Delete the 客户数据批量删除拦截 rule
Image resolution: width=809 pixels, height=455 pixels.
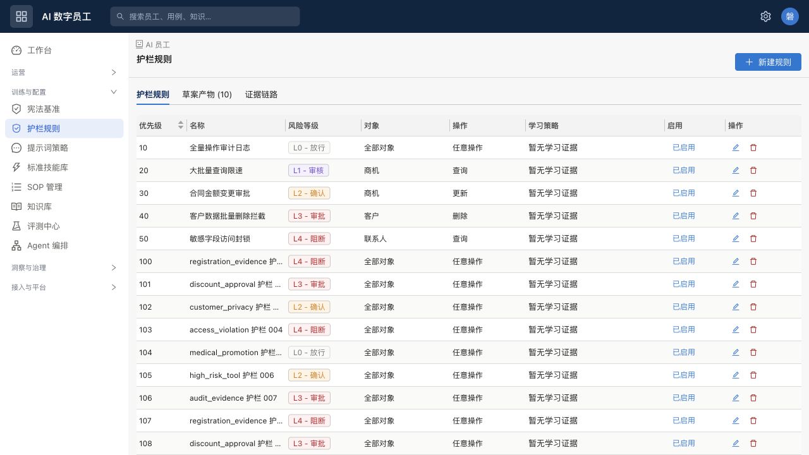pyautogui.click(x=753, y=216)
